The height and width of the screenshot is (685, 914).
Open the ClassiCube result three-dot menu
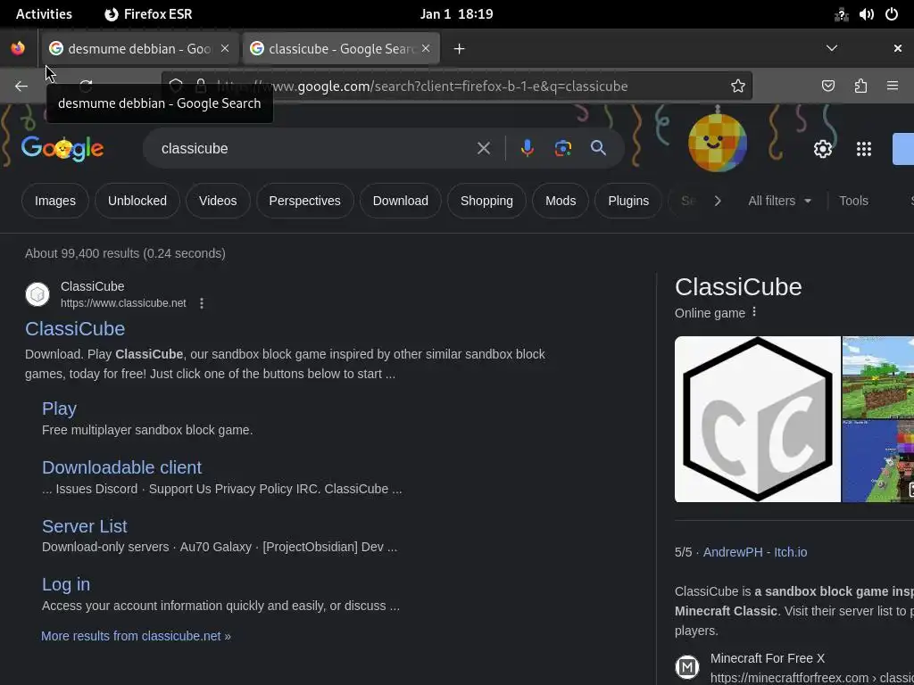tap(202, 303)
